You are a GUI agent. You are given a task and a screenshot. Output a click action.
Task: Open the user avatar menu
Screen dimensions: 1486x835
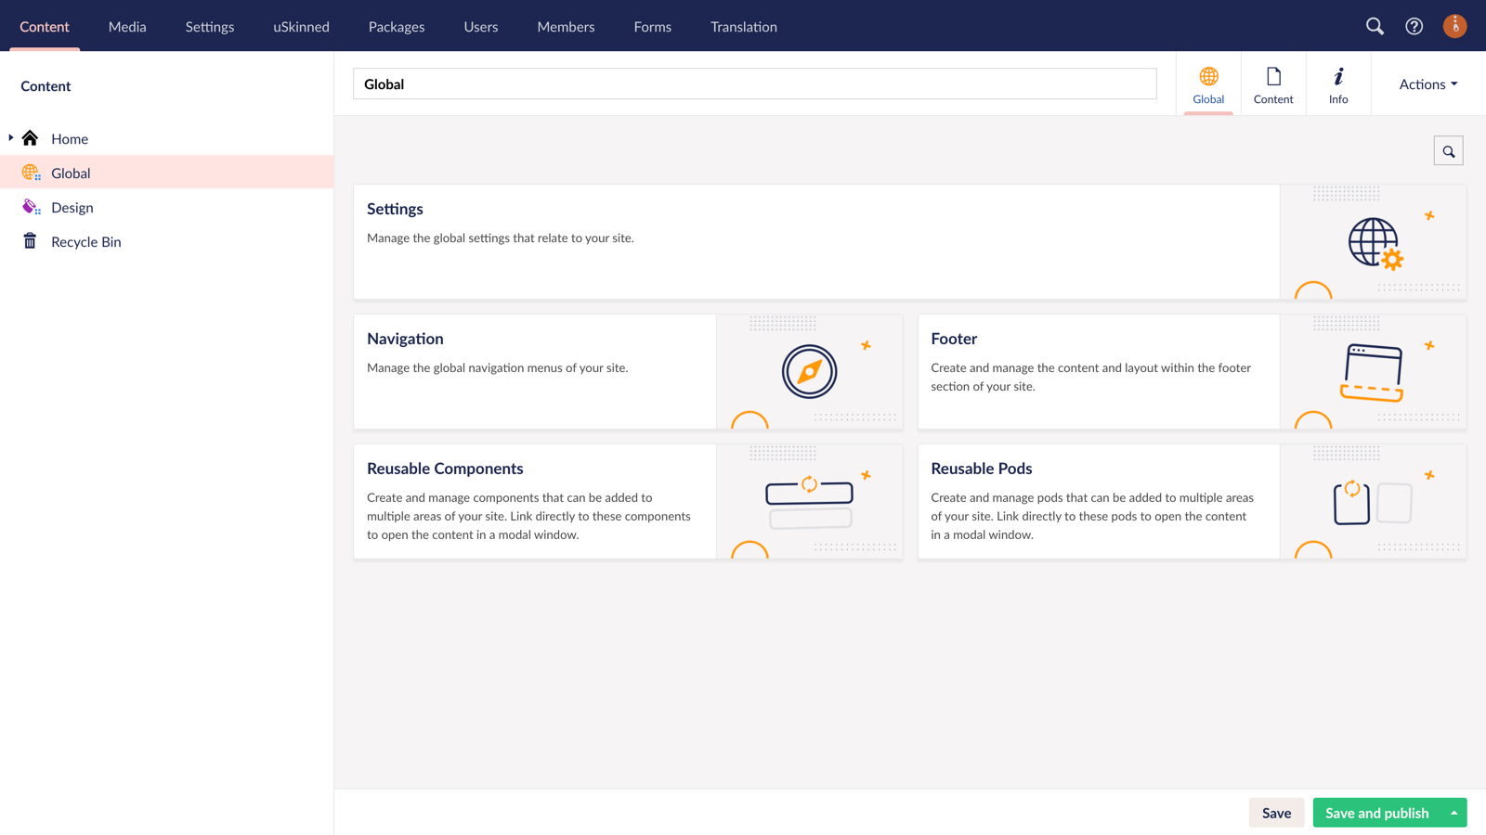1454,26
